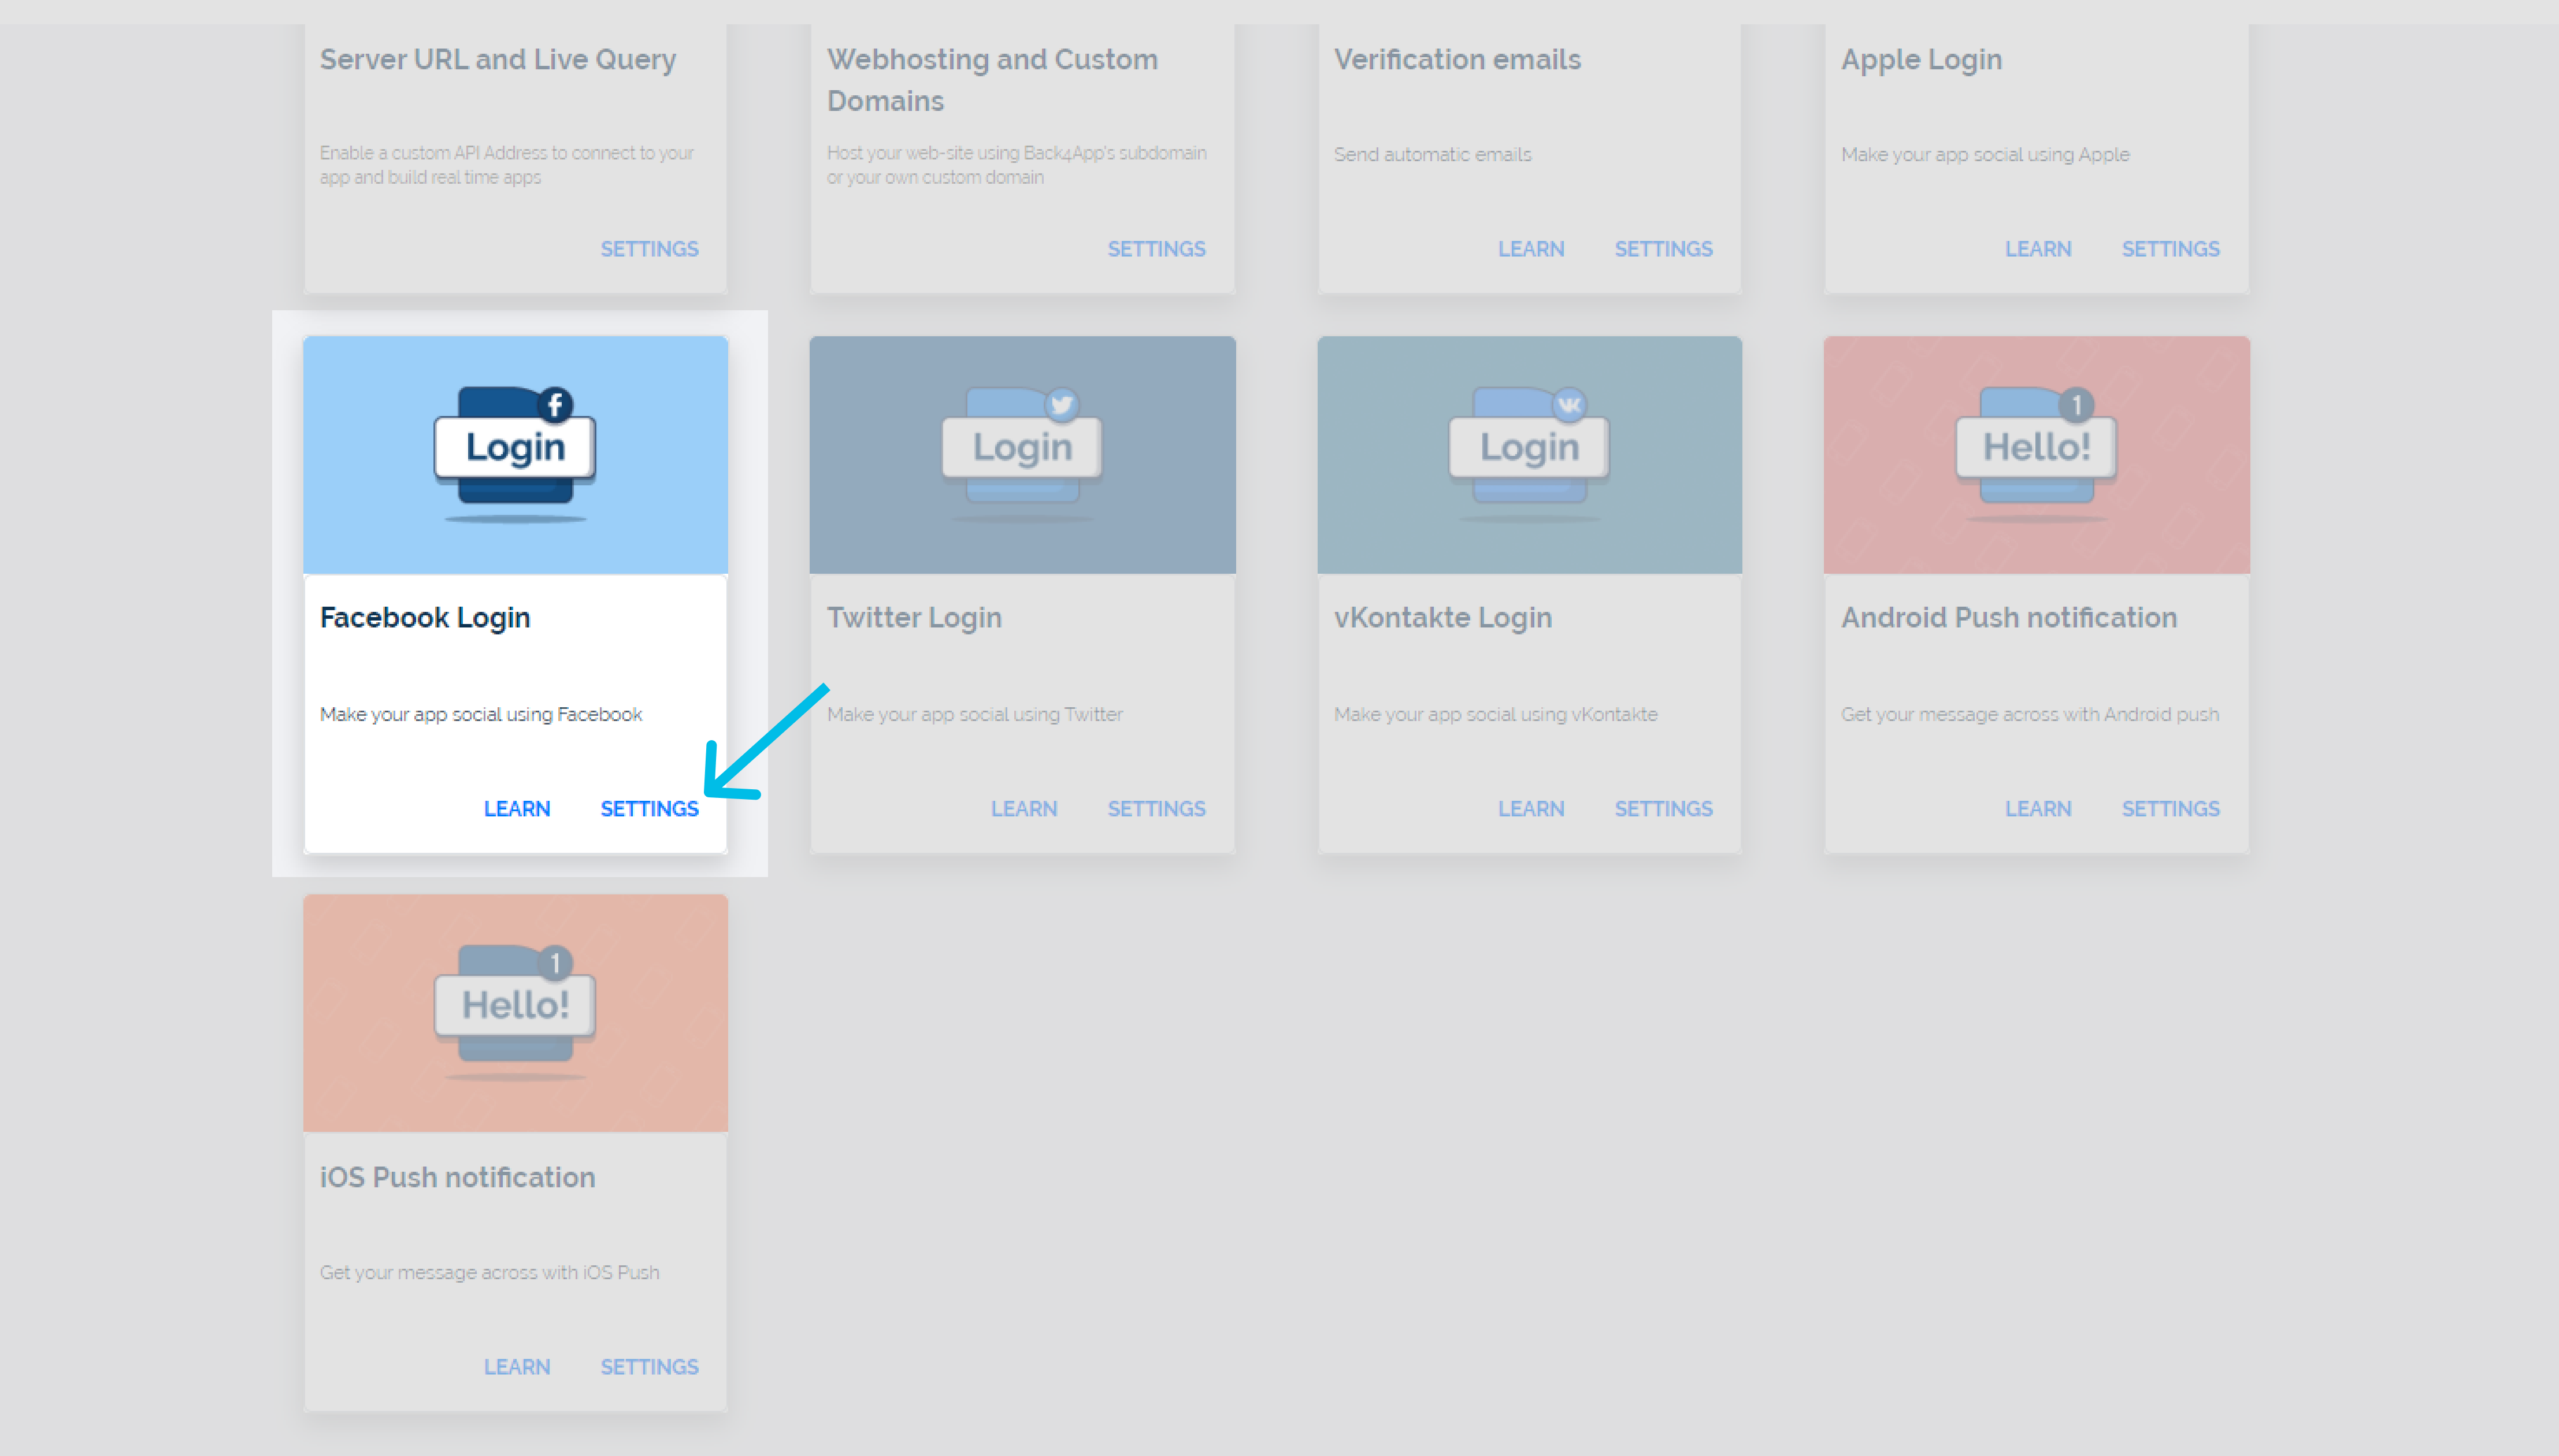The width and height of the screenshot is (2559, 1456).
Task: Click 'Make your app social using Apple' text
Action: tap(1985, 154)
